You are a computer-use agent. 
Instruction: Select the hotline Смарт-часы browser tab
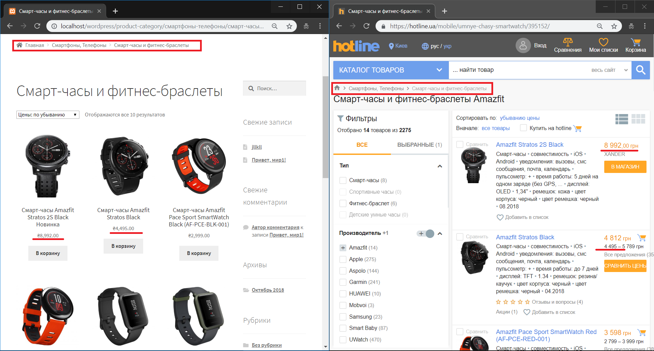coord(384,11)
